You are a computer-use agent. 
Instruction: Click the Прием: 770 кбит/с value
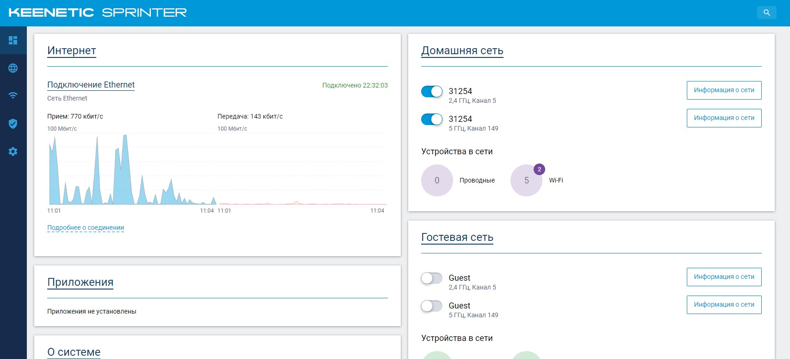(75, 116)
